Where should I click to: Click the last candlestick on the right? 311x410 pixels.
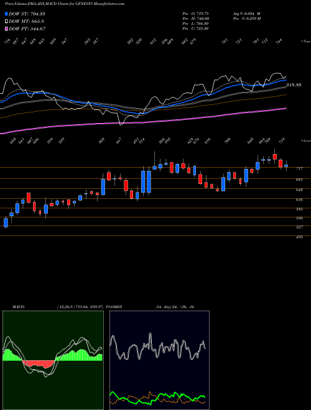click(x=286, y=166)
